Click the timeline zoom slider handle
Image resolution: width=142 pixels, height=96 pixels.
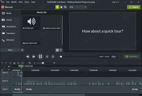pos(43,63)
